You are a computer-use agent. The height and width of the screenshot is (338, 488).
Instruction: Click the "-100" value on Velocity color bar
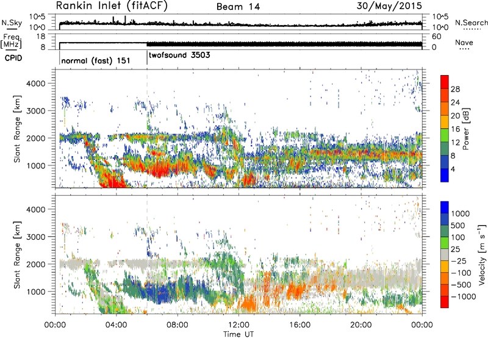pyautogui.click(x=461, y=273)
